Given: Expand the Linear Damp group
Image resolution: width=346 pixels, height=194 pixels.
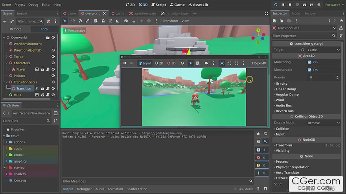Looking at the screenshot, I should click(x=286, y=89).
